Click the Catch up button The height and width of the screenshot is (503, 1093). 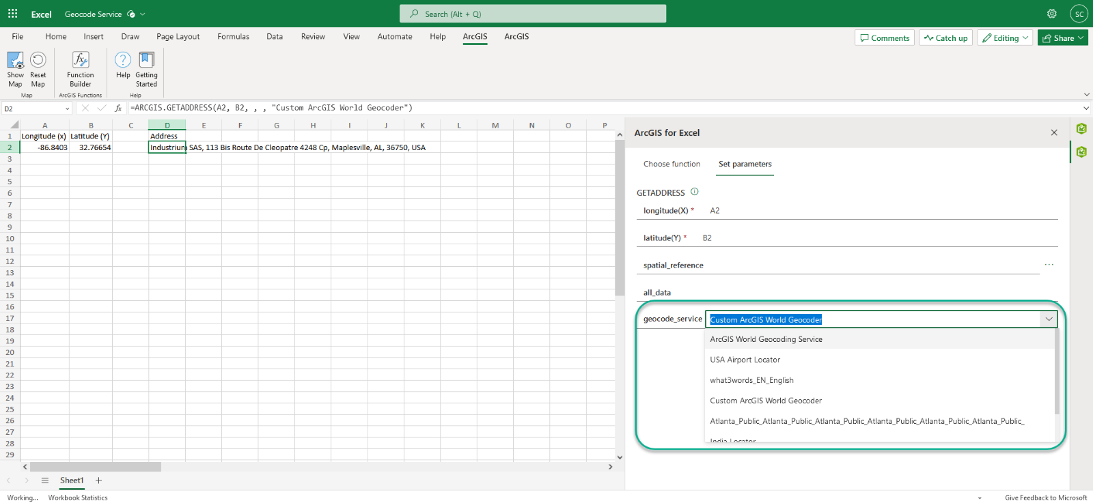point(945,38)
